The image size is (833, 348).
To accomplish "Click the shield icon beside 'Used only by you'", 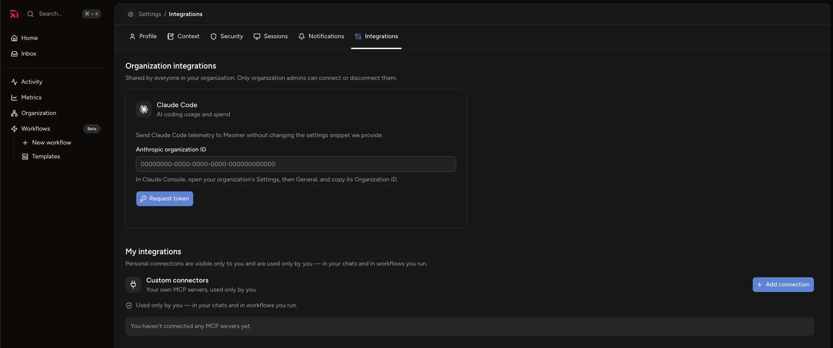I will pyautogui.click(x=129, y=305).
